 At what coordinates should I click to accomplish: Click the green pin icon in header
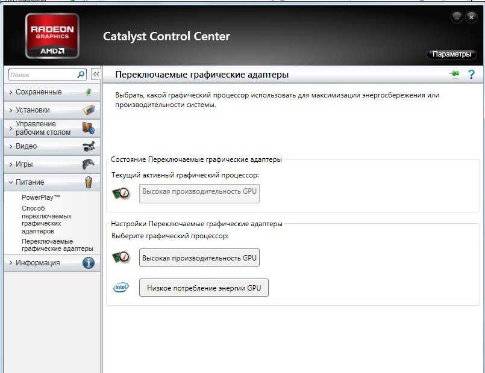[x=453, y=74]
